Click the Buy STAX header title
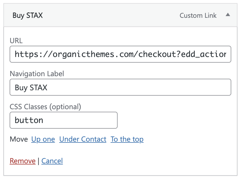The image size is (242, 180). click(x=28, y=16)
